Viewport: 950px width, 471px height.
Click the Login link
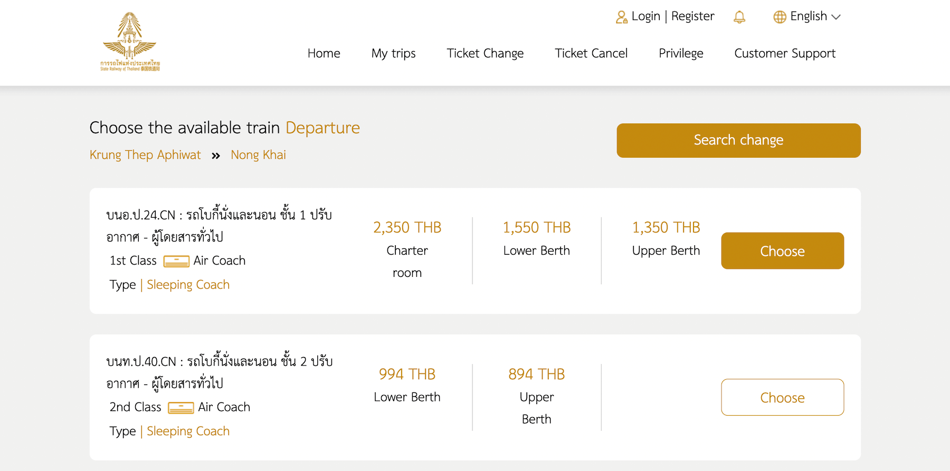coord(646,16)
